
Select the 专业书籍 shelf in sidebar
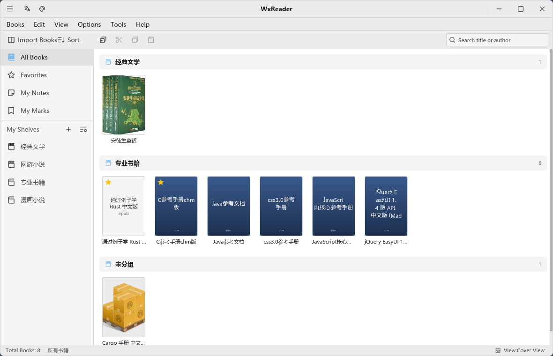47,182
